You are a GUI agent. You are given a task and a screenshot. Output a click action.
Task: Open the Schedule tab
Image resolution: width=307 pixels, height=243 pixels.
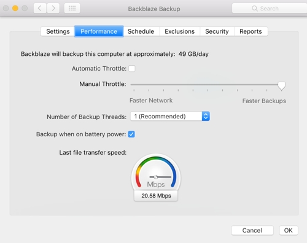[x=141, y=31]
